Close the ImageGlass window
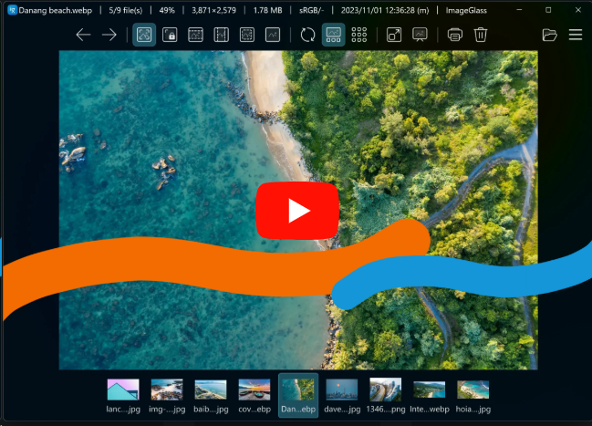 coord(578,10)
